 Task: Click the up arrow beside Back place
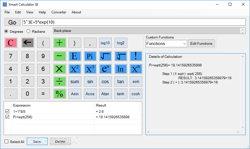coord(243,29)
